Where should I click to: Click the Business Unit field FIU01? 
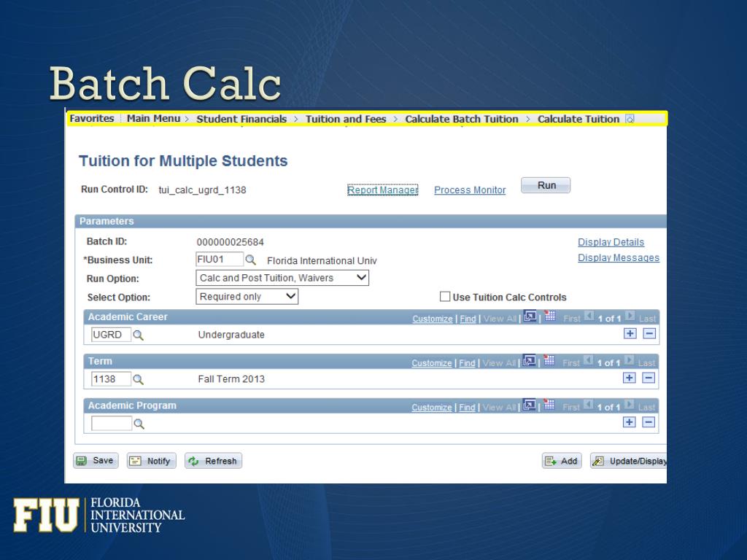(220, 260)
